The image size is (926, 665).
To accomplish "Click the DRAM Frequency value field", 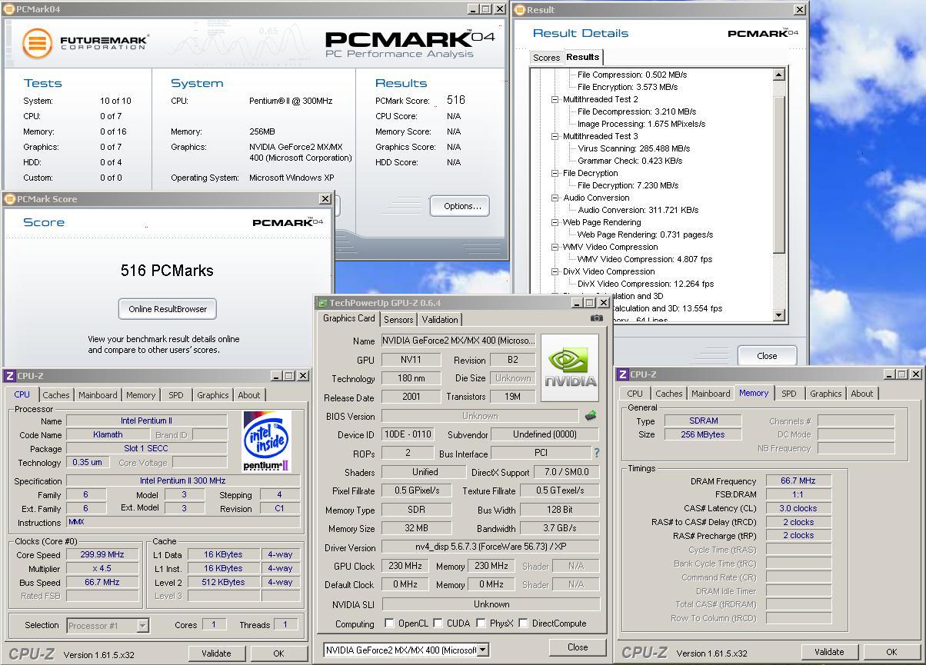I will tap(798, 480).
